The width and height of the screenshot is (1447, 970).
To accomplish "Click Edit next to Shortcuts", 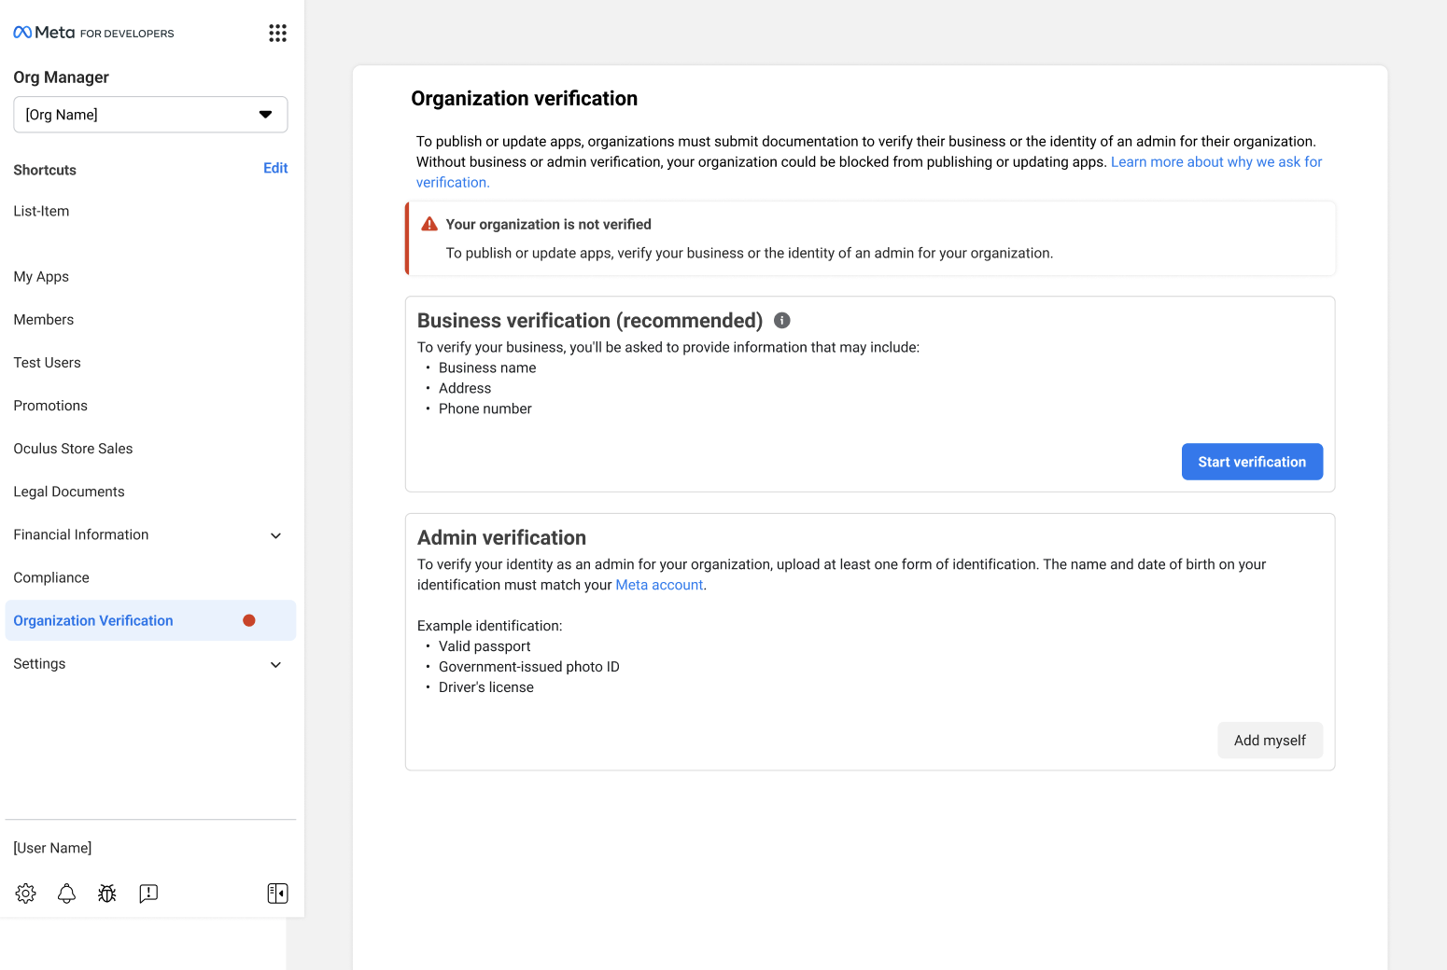I will [275, 169].
